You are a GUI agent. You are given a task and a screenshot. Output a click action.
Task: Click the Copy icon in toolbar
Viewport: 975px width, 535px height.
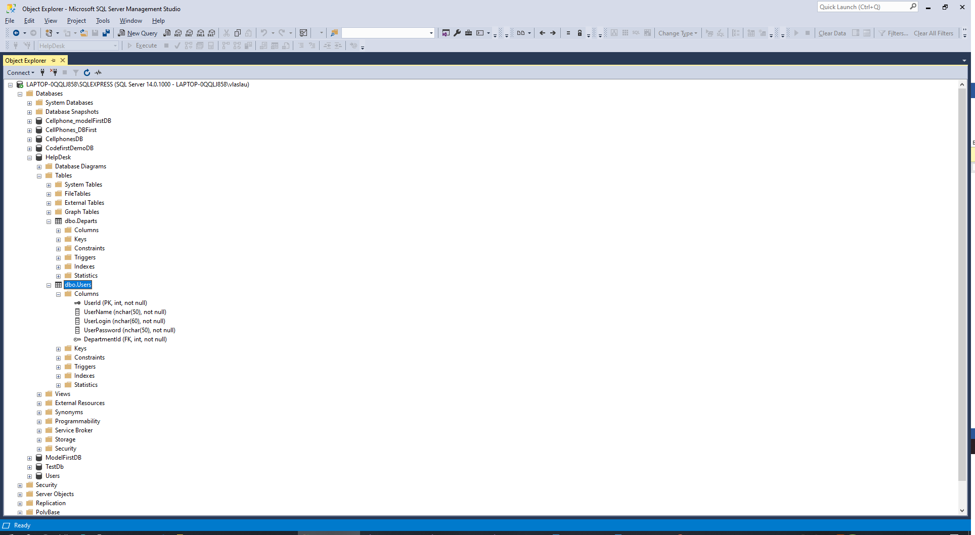tap(238, 33)
